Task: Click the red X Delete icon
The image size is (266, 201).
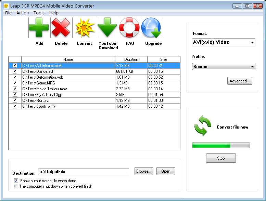Action: [x=61, y=27]
